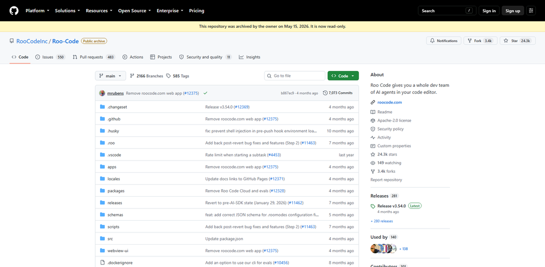Click the packages folder icon

(x=102, y=191)
